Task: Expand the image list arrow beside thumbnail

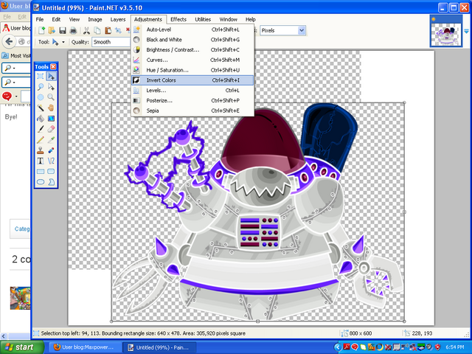Action: click(x=466, y=31)
